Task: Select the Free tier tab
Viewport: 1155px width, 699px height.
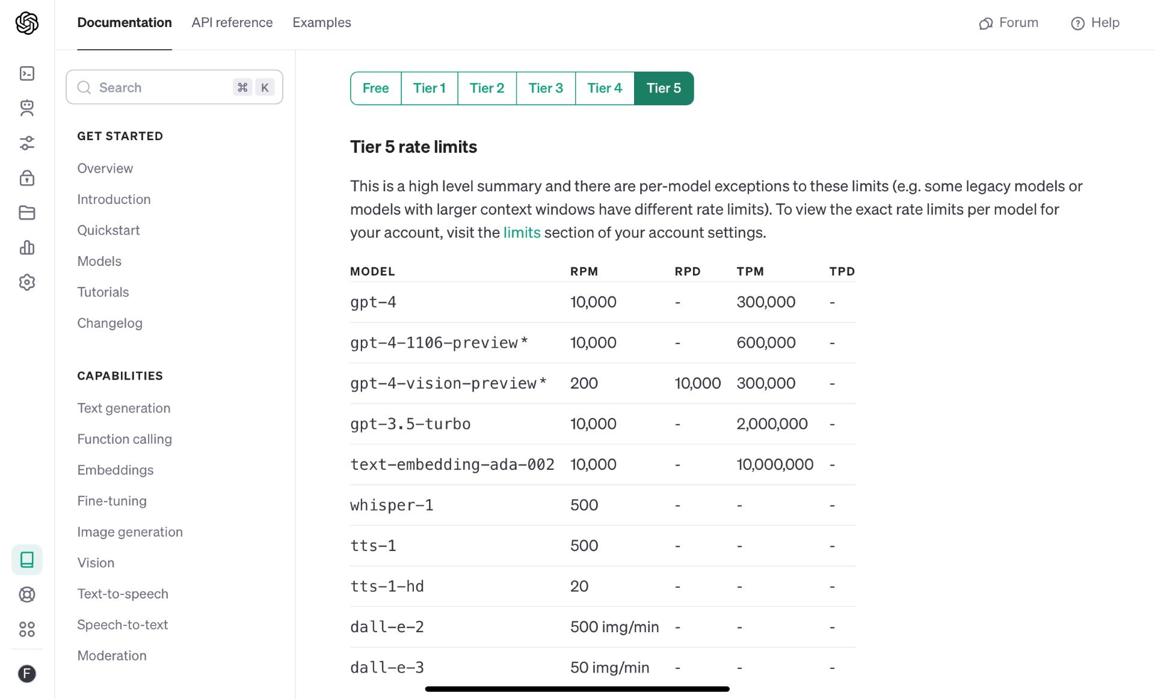Action: (x=376, y=88)
